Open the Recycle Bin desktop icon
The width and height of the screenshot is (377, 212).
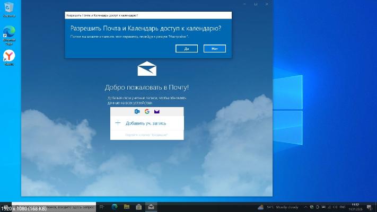(x=9, y=9)
